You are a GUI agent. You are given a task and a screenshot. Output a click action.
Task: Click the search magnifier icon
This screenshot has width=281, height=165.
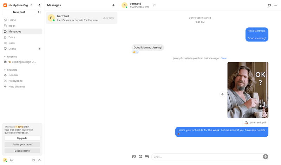[x=39, y=12]
